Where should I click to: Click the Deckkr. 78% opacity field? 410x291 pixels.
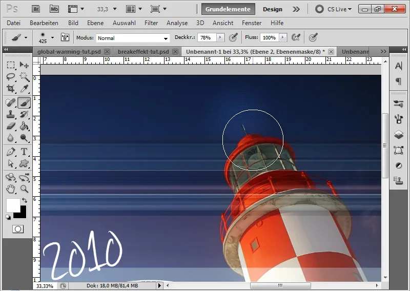pyautogui.click(x=207, y=37)
